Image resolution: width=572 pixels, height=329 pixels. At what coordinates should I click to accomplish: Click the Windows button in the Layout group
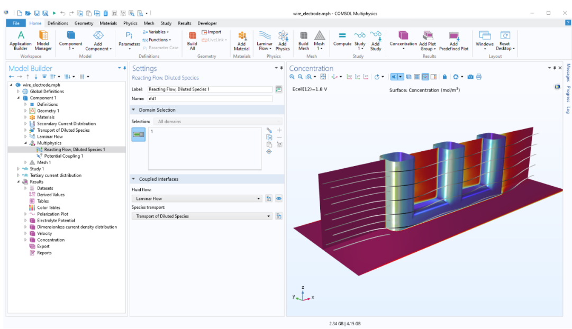[x=485, y=41]
